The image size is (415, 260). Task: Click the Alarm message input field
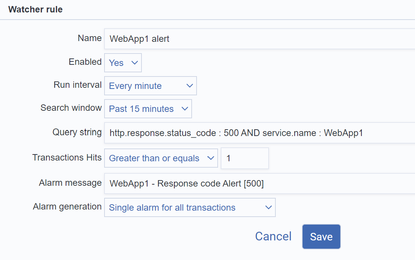coord(260,184)
